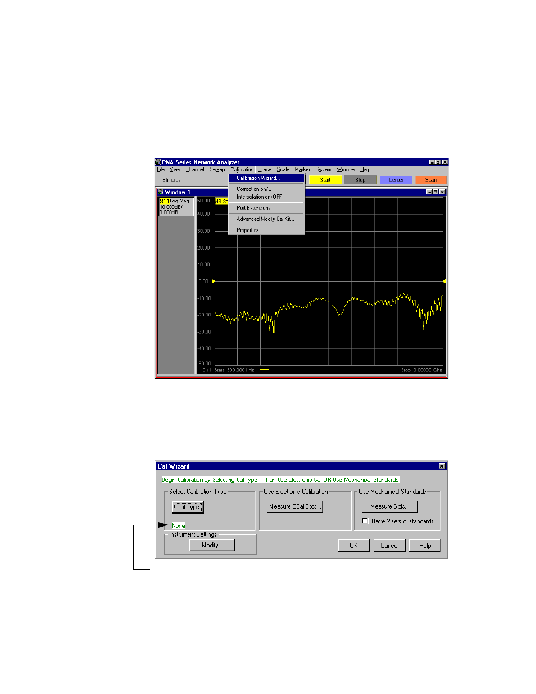Click OK in Cal Wizard
The image size is (536, 694).
point(353,546)
